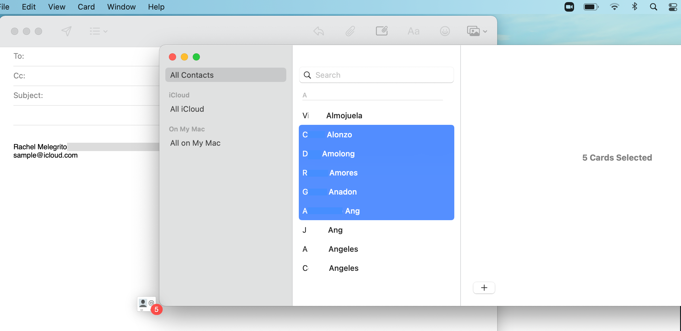Select the Almojuela contact
The image size is (681, 331).
344,116
